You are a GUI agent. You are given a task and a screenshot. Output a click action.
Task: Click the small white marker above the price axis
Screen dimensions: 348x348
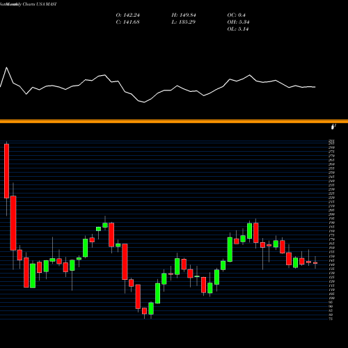click(x=333, y=127)
